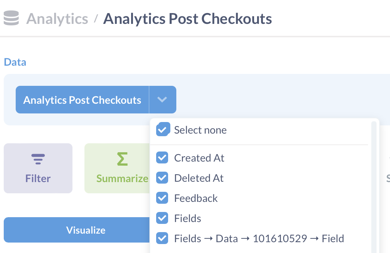This screenshot has width=390, height=253.
Task: Open the Filter step
Action: (38, 168)
